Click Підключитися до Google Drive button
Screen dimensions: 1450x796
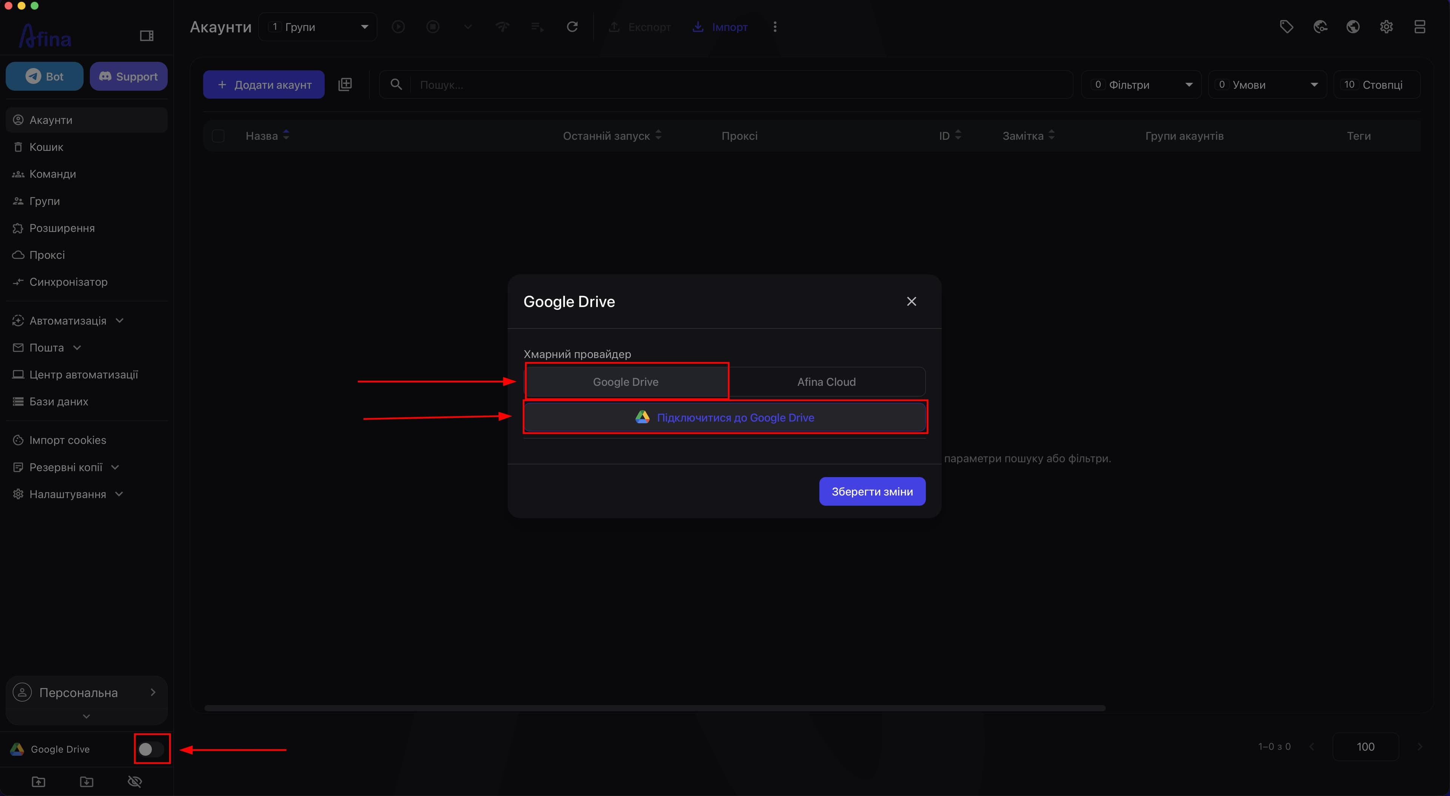(725, 417)
